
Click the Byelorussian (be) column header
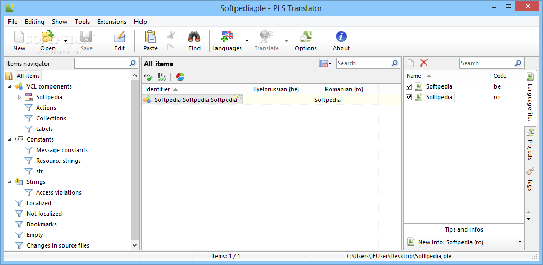tap(277, 89)
